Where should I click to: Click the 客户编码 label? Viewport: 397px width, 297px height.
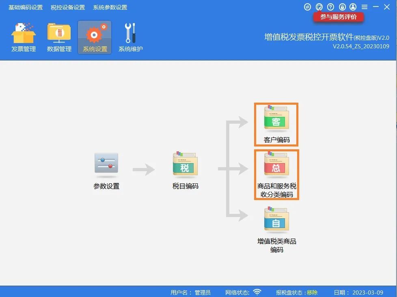tap(276, 140)
